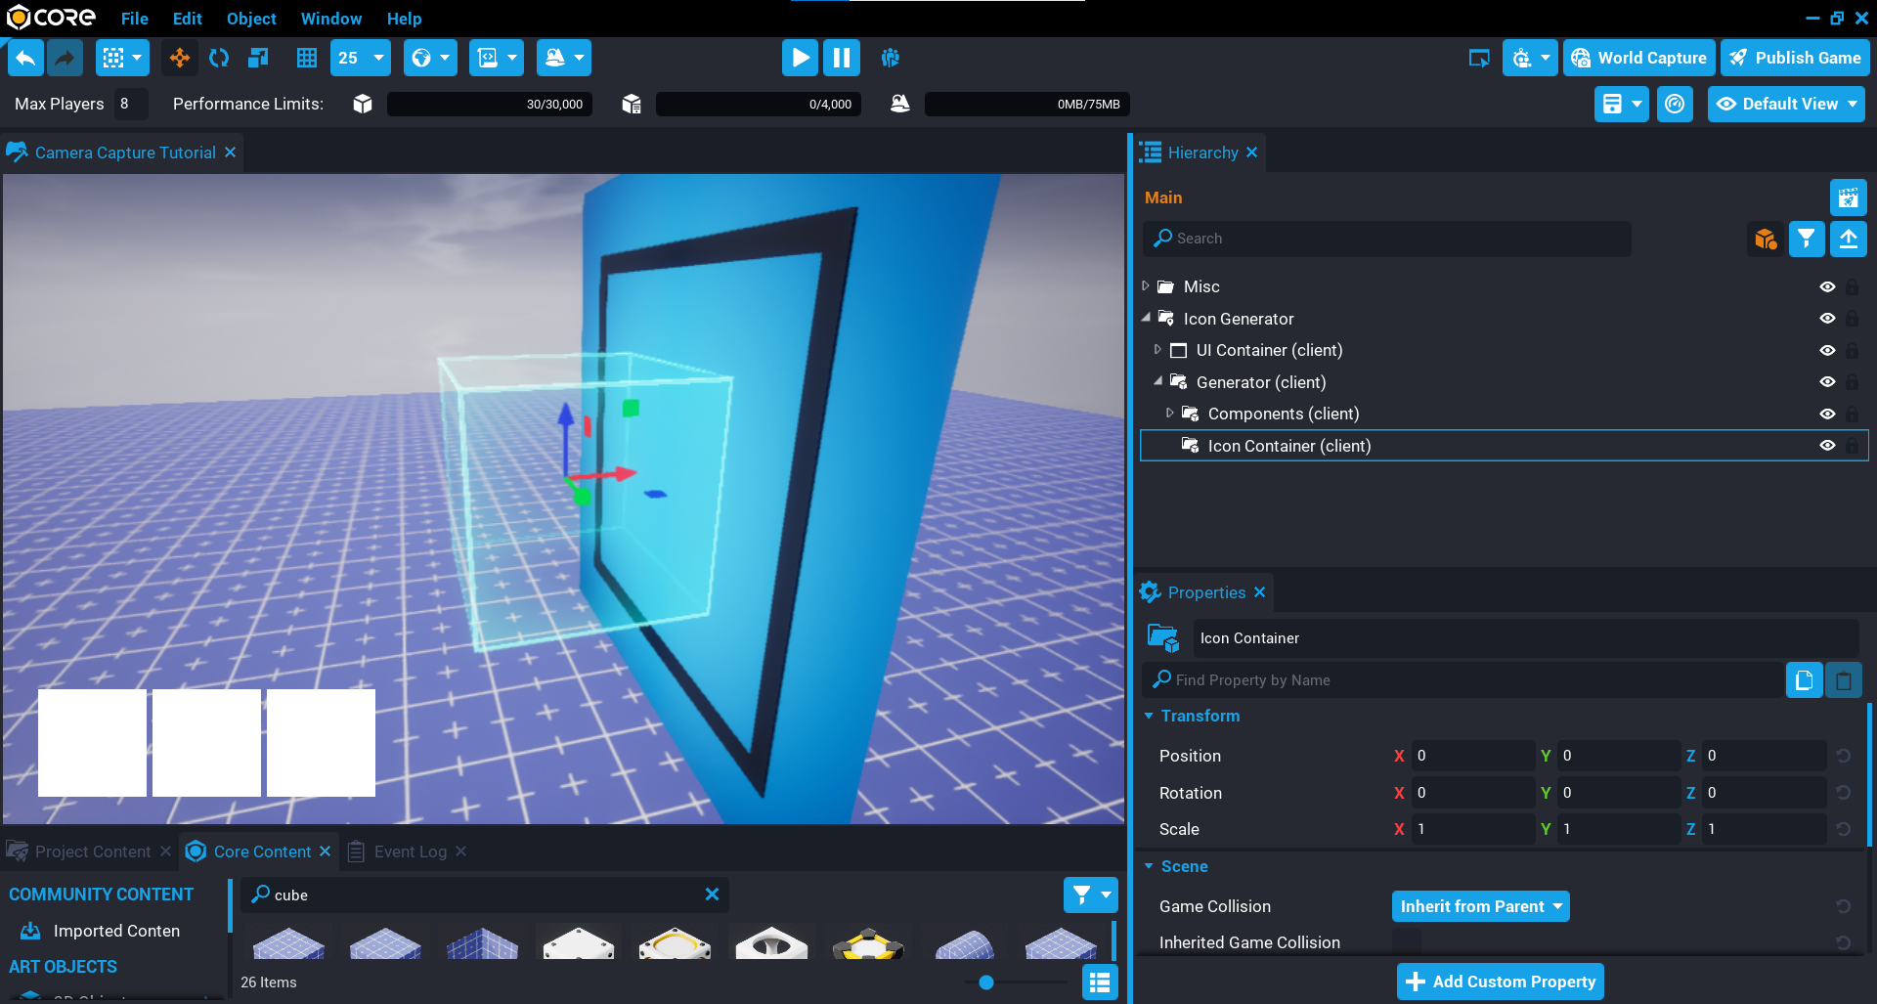This screenshot has width=1877, height=1004.
Task: Click Add Custom Property button
Action: pyautogui.click(x=1501, y=982)
